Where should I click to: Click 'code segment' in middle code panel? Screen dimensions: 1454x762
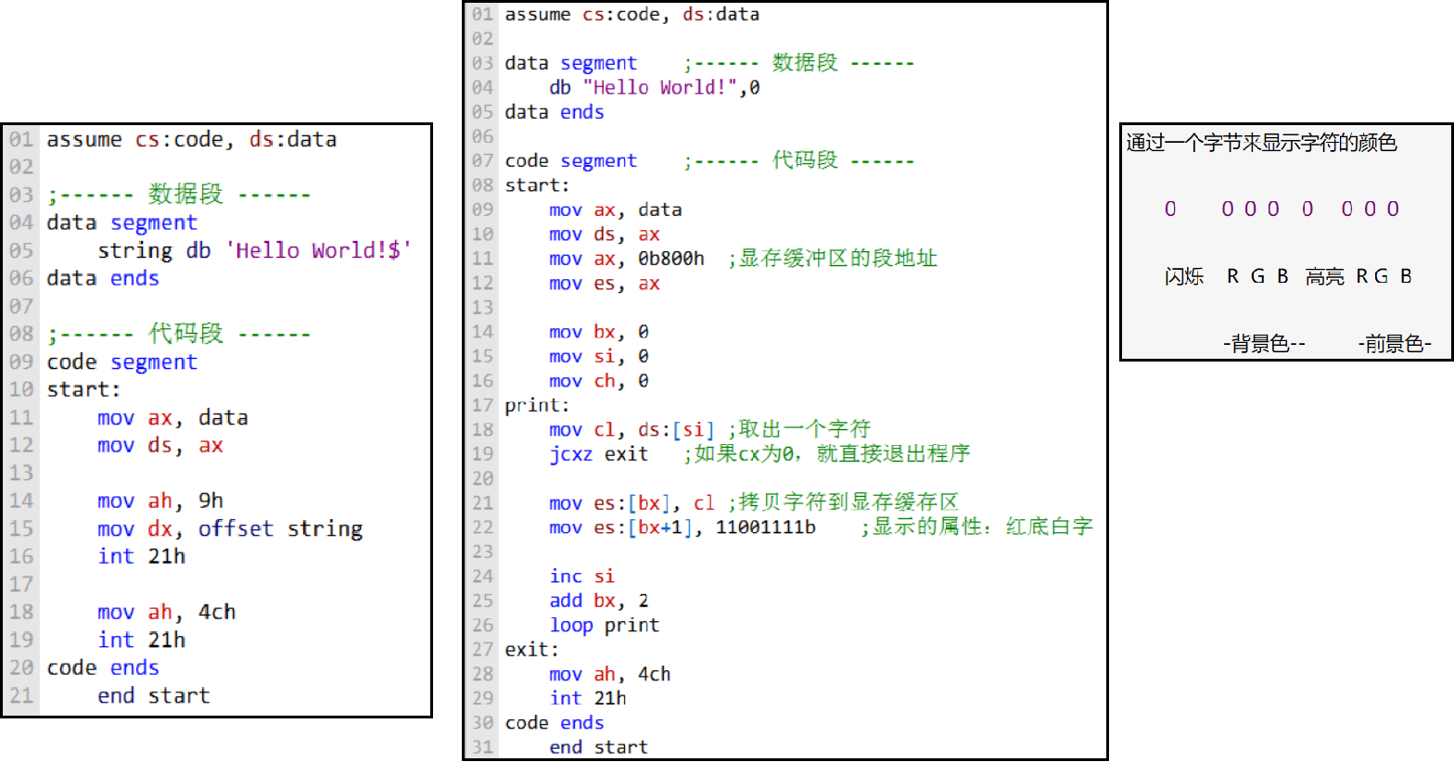pos(571,161)
